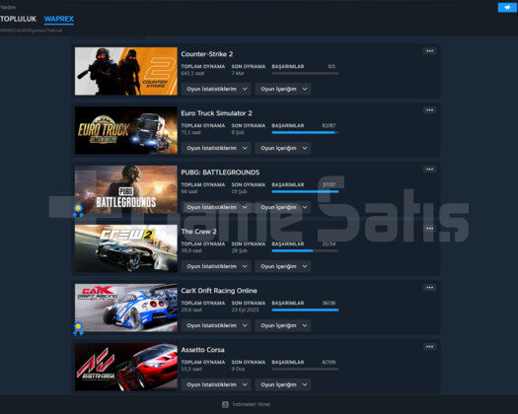
Task: Select the WAPREX profile tab
Action: pyautogui.click(x=59, y=19)
